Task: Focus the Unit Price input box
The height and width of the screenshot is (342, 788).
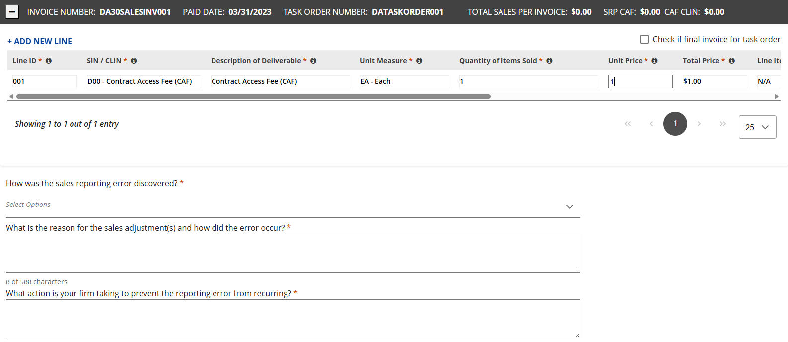Action: (x=641, y=81)
